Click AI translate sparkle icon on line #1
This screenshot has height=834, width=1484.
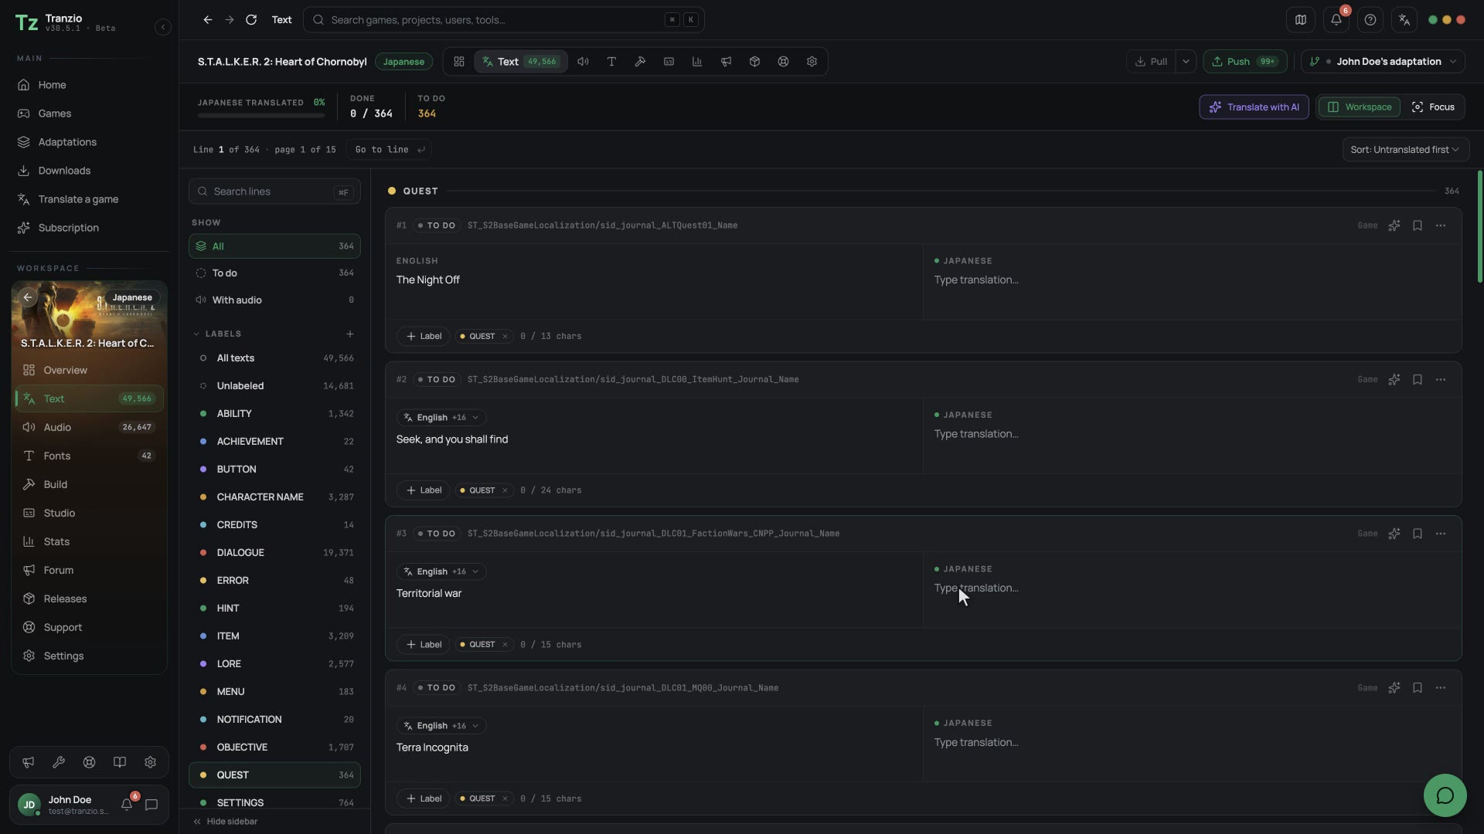(x=1394, y=225)
